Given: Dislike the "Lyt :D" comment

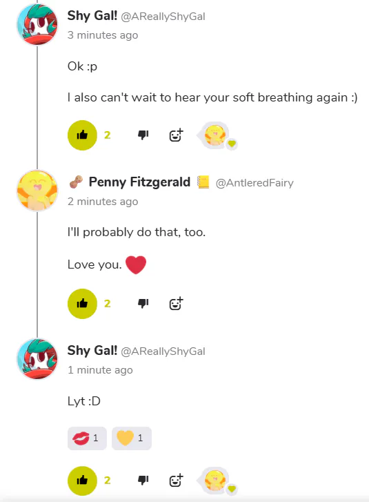Looking at the screenshot, I should coord(143,480).
